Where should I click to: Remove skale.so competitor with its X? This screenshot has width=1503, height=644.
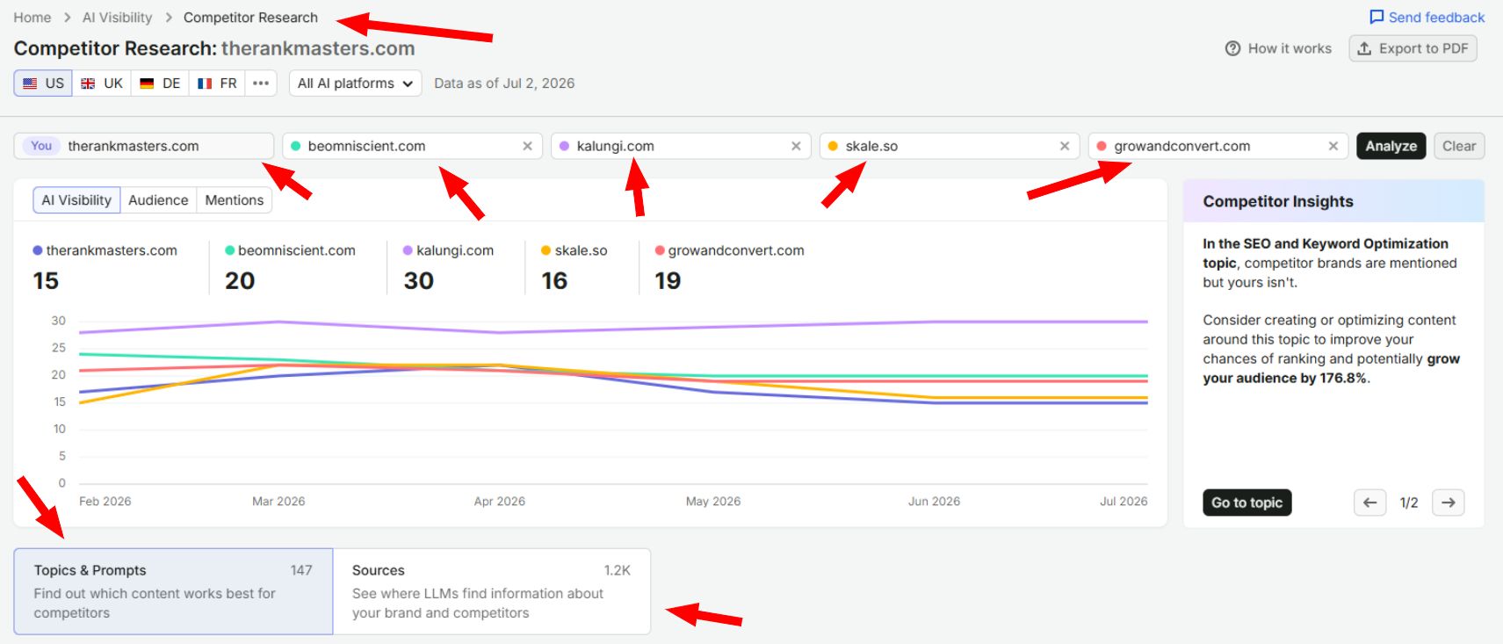tap(1065, 146)
